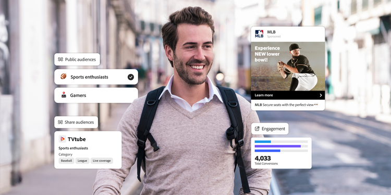Click the people icon in Share audiences
391x195 pixels.
[60, 122]
